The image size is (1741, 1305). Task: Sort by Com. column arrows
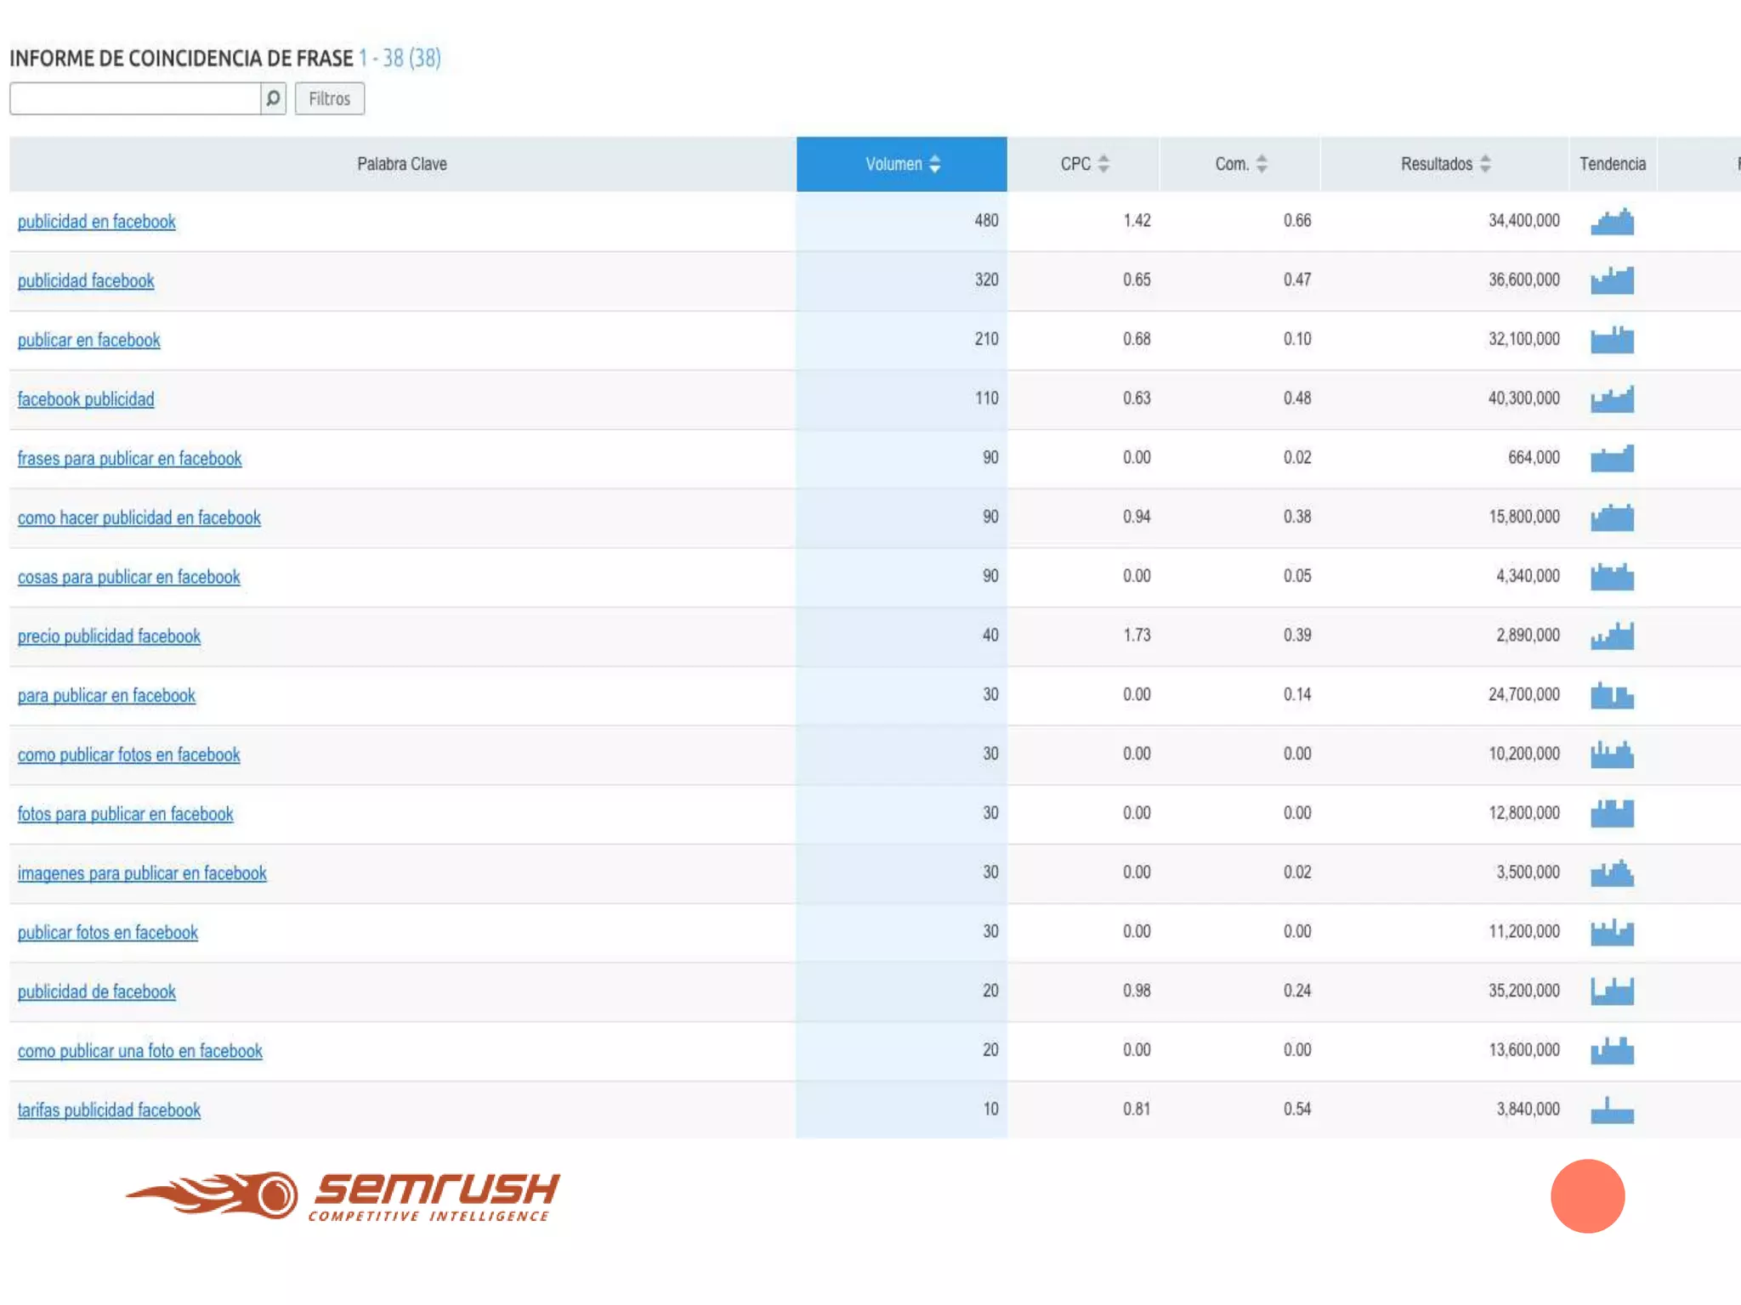(x=1262, y=164)
